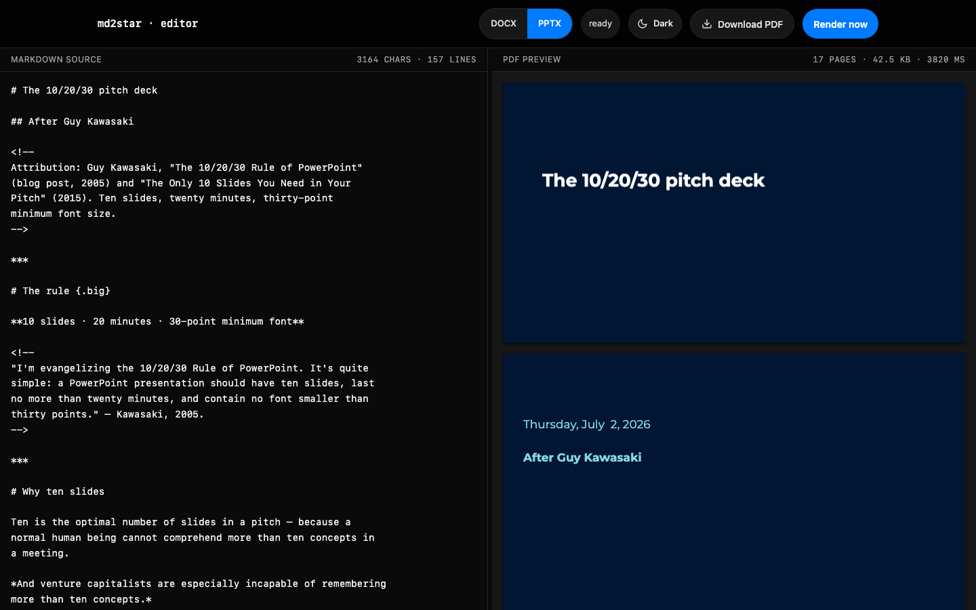Click the line 'a meeting.' in the source
Image resolution: width=976 pixels, height=610 pixels.
pyautogui.click(x=40, y=553)
